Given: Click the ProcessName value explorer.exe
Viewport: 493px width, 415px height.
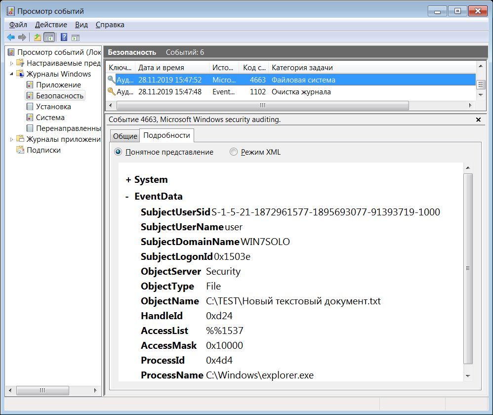Looking at the screenshot, I should coord(260,375).
